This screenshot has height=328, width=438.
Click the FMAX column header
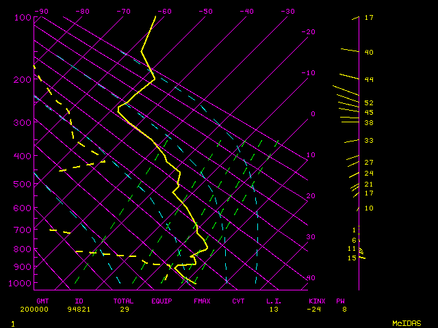click(x=202, y=301)
